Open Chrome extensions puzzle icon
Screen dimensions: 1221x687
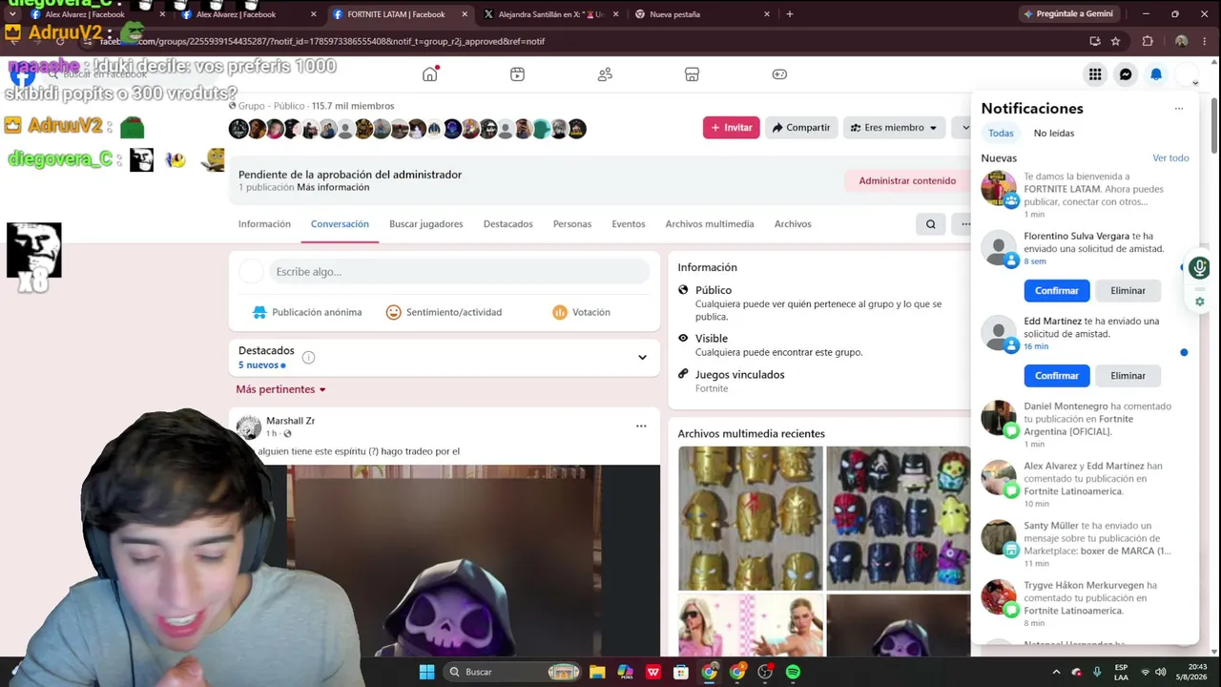click(1148, 41)
